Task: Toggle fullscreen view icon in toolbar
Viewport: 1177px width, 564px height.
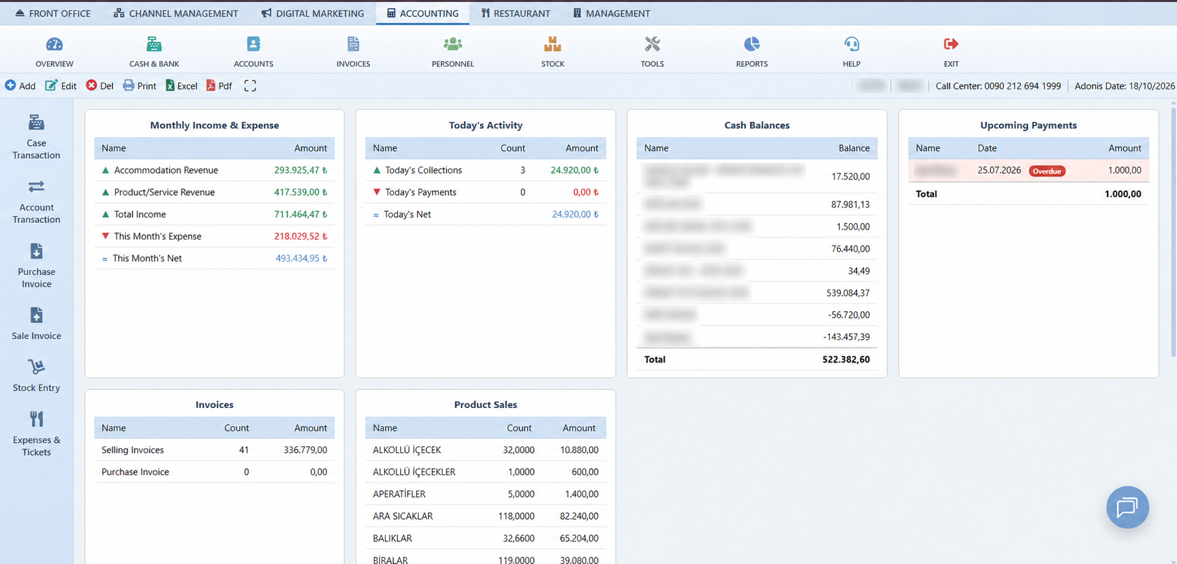Action: (x=250, y=86)
